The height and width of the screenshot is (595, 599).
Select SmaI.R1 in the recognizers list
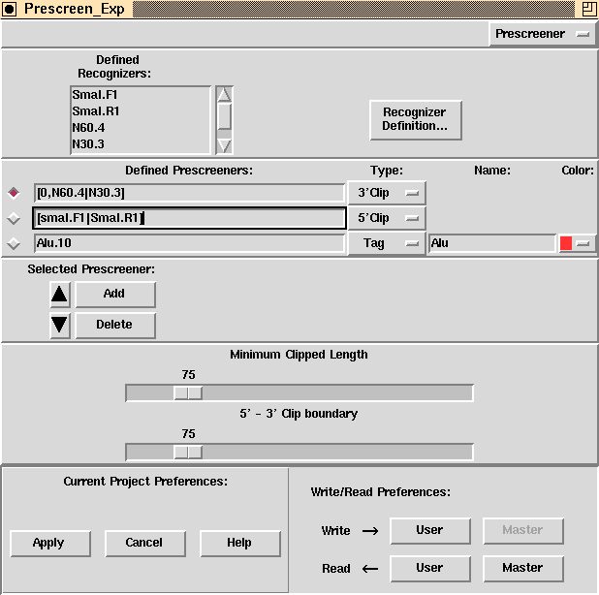(97, 111)
